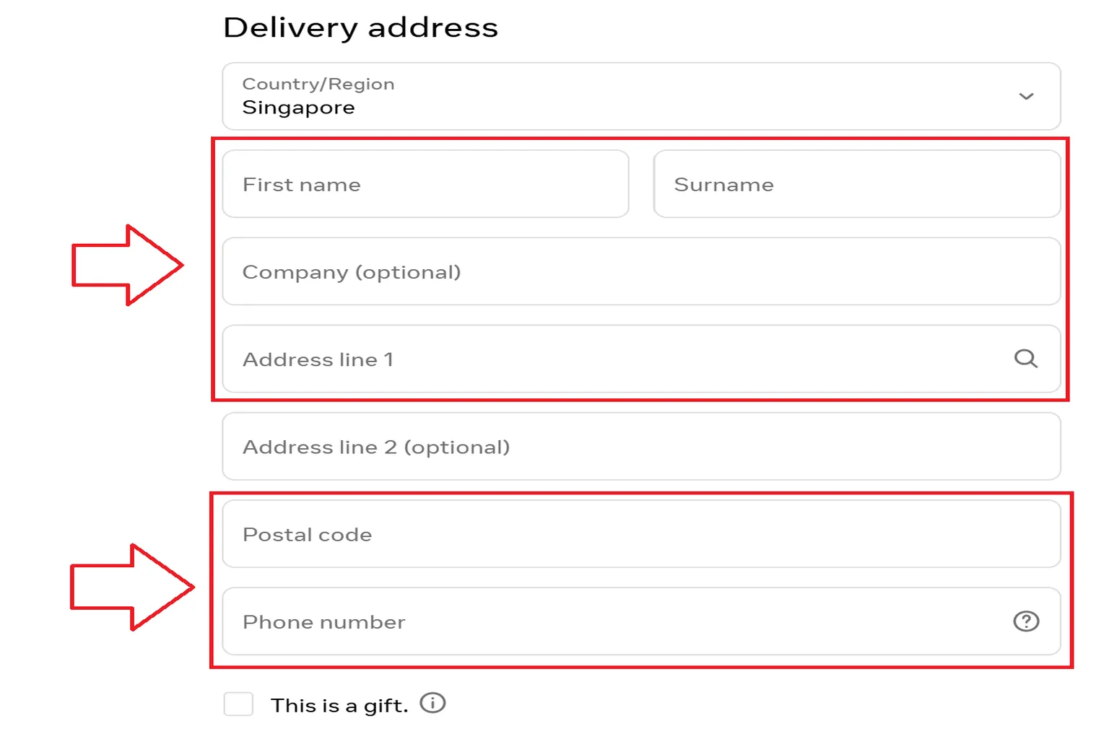Click the Company (optional) field
The image size is (1109, 739).
(x=640, y=271)
